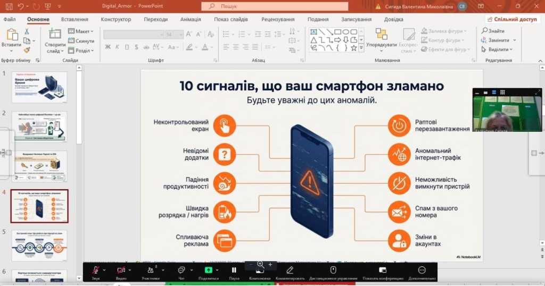Pause the Zoom screen share
This screenshot has width=545, height=286.
[x=234, y=270]
